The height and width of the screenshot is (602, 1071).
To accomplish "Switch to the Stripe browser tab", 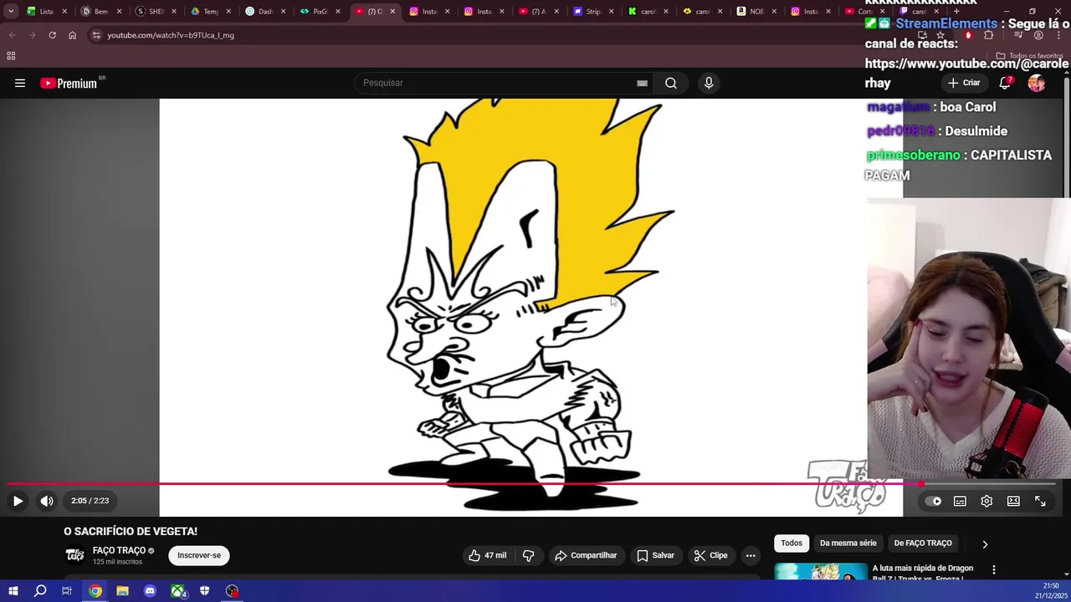I will pos(592,12).
